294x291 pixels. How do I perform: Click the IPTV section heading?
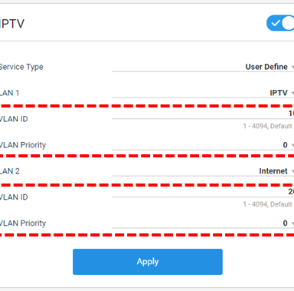(x=12, y=24)
